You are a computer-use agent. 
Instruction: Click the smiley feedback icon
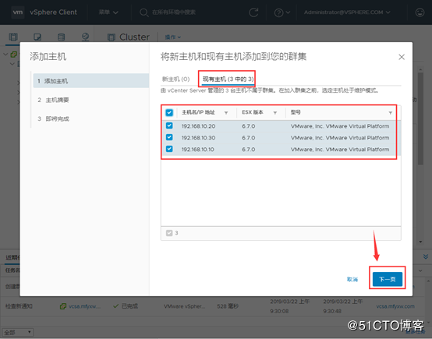420,12
